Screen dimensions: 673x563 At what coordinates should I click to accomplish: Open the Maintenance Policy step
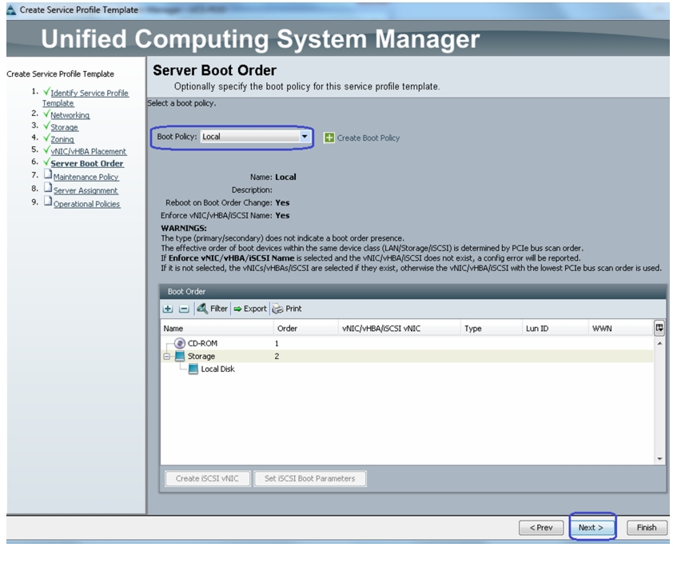[x=86, y=177]
